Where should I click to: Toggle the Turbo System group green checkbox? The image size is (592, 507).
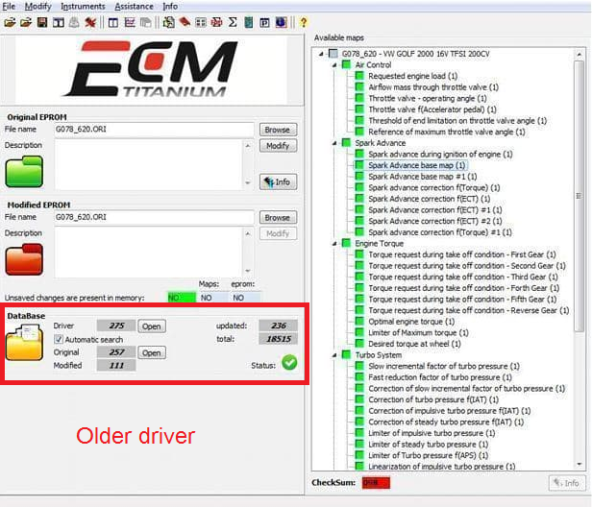346,354
